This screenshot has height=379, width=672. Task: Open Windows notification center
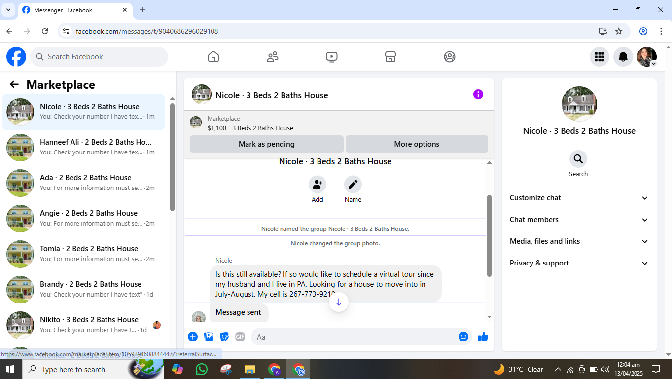coord(656,369)
